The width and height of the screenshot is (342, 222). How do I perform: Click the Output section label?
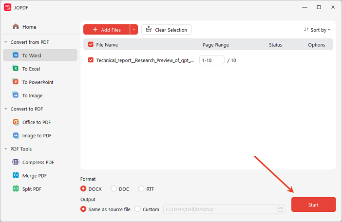click(x=88, y=199)
